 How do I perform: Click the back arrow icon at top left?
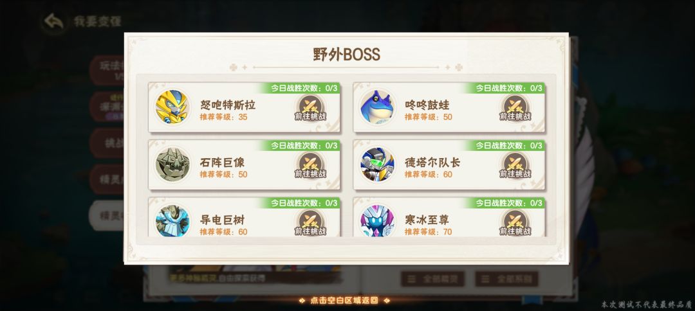[x=54, y=21]
